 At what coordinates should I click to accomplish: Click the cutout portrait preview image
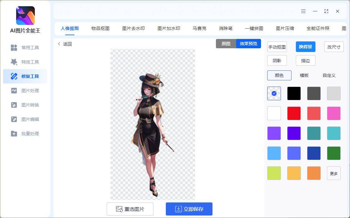coord(153,124)
